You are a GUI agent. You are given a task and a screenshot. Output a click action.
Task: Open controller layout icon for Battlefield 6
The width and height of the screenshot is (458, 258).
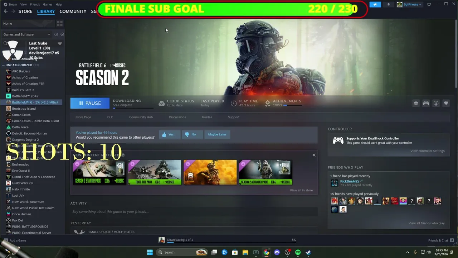tap(426, 103)
